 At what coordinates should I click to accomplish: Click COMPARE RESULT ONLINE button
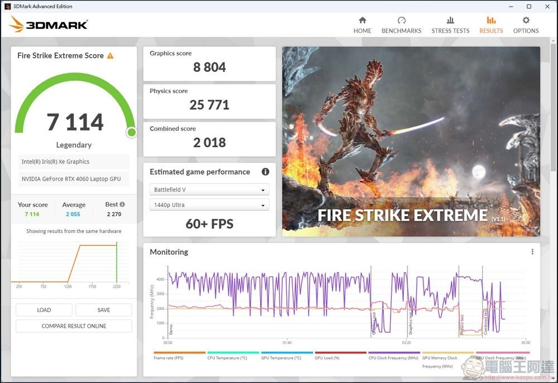74,326
